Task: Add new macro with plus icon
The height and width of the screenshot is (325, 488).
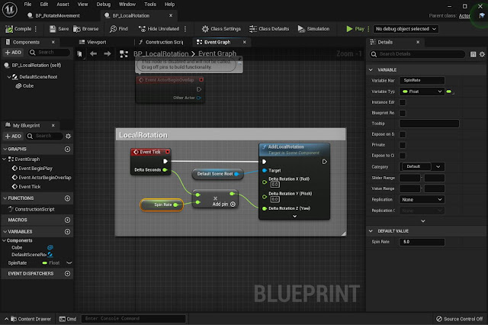Action: [x=67, y=220]
